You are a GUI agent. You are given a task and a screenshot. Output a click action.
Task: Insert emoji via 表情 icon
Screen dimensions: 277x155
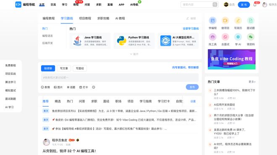pos(42,87)
